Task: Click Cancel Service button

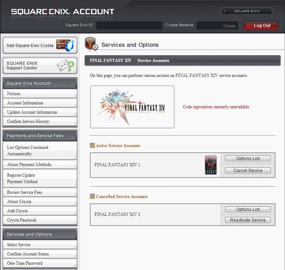Action: (248, 170)
